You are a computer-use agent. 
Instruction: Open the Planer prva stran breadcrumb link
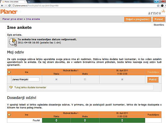click(x=13, y=19)
